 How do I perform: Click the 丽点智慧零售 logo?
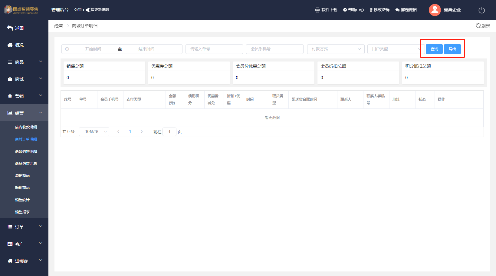pos(21,9)
